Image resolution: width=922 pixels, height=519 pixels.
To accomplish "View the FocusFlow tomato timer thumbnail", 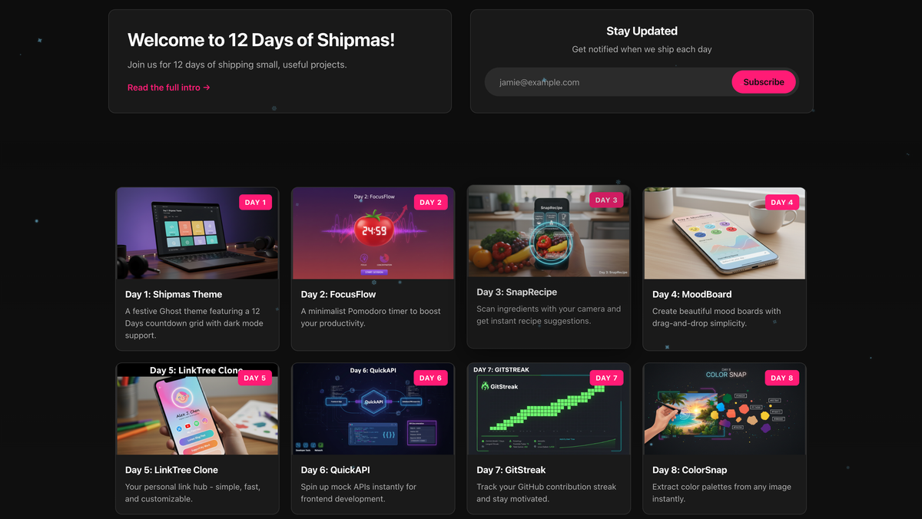I will coord(373,233).
